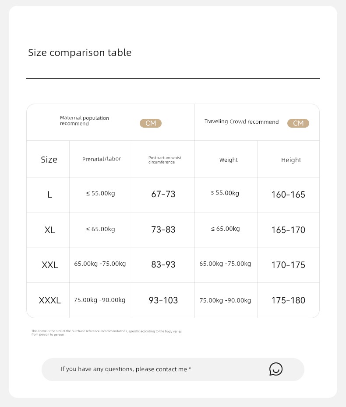Screen dimensions: 346x407
Task: Click the Weight column header
Action: point(229,160)
